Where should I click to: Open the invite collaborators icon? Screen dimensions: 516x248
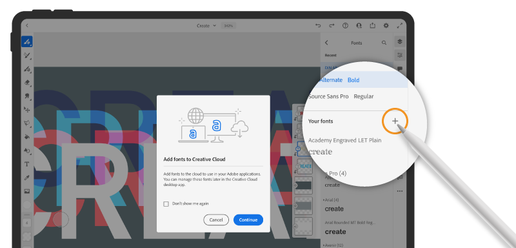click(359, 25)
